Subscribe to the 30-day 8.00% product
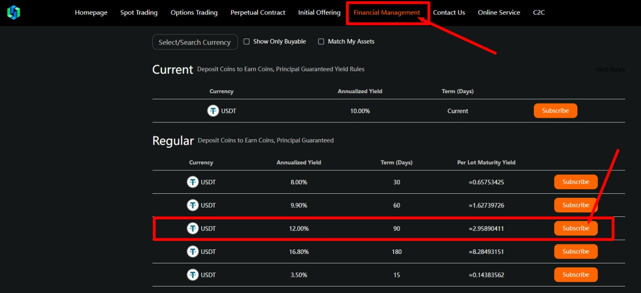This screenshot has height=293, width=641. 576,182
